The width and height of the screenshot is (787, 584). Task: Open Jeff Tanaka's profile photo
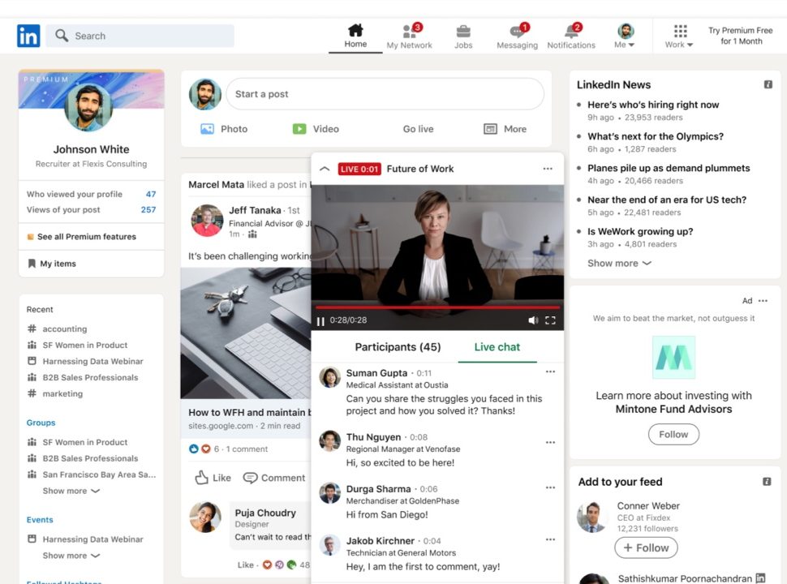[207, 221]
